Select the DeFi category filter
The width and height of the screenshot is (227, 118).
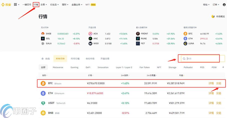(88, 67)
